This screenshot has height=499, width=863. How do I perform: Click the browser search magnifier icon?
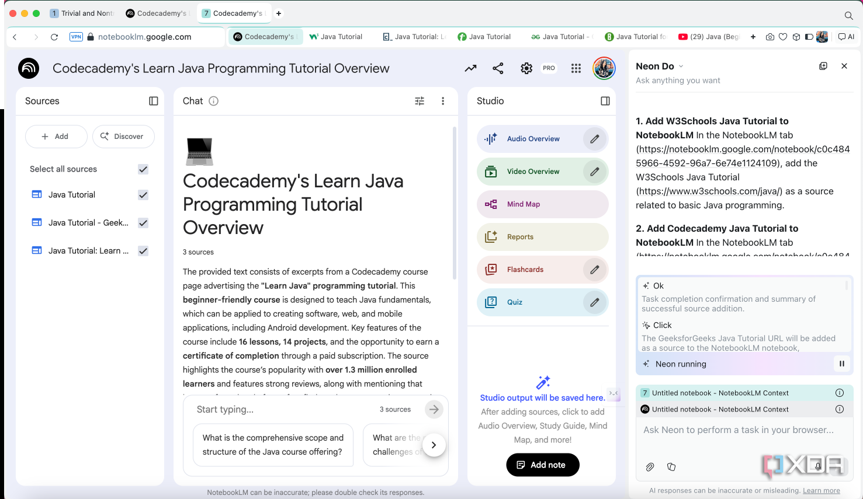tap(849, 15)
